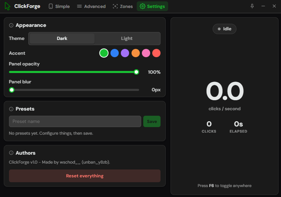Click the Panel opacity label
The image size is (281, 197).
click(x=24, y=64)
